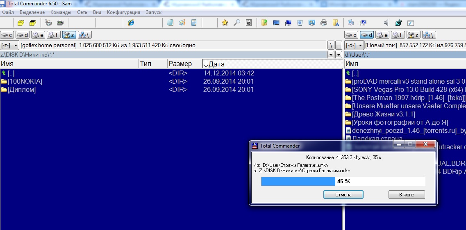This screenshot has width=466, height=230.
Task: Click the copy progress bar at 45 %
Action: tap(343, 181)
